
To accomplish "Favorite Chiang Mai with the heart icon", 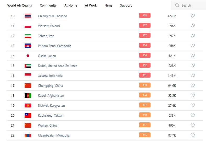I will (193, 16).
